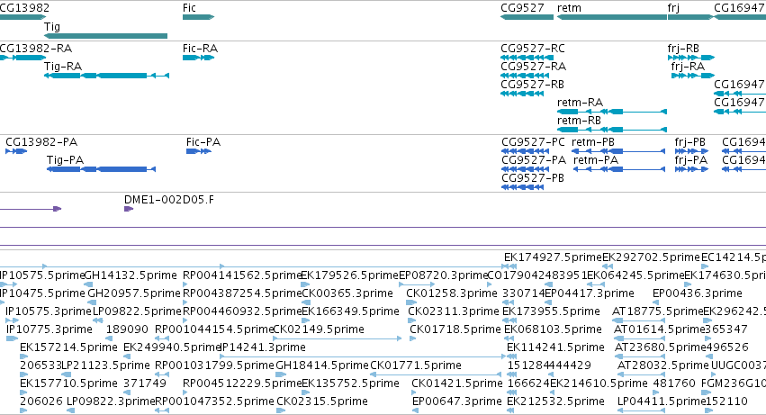The width and height of the screenshot is (766, 415).
Task: Click the Fic-RA transcript label
Action: pyautogui.click(x=200, y=49)
